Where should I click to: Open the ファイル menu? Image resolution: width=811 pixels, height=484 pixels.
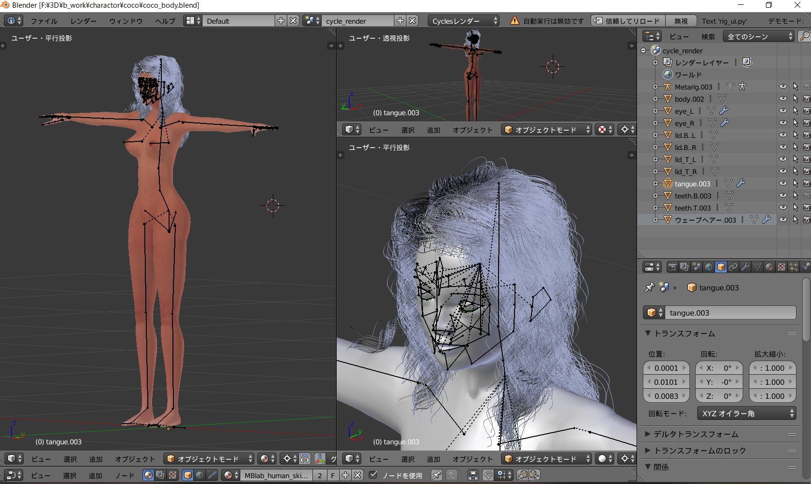(x=44, y=21)
